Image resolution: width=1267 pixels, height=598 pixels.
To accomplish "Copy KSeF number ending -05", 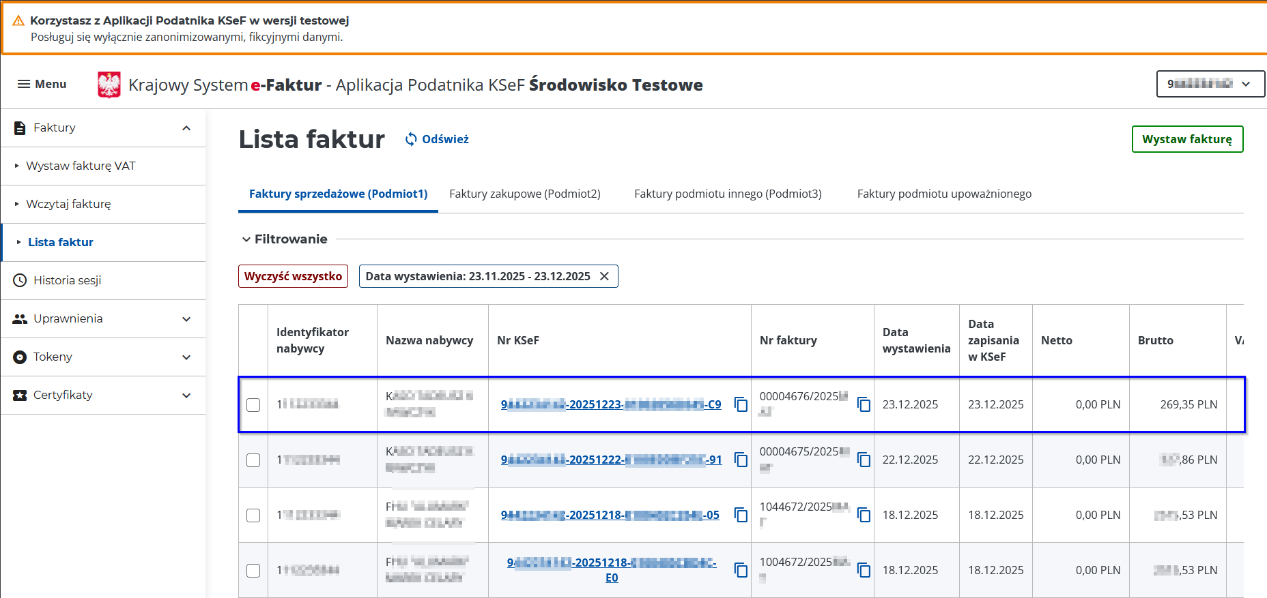I will tap(741, 515).
